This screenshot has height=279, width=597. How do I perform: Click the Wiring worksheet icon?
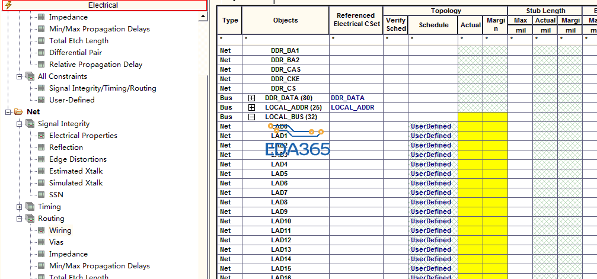click(x=41, y=230)
